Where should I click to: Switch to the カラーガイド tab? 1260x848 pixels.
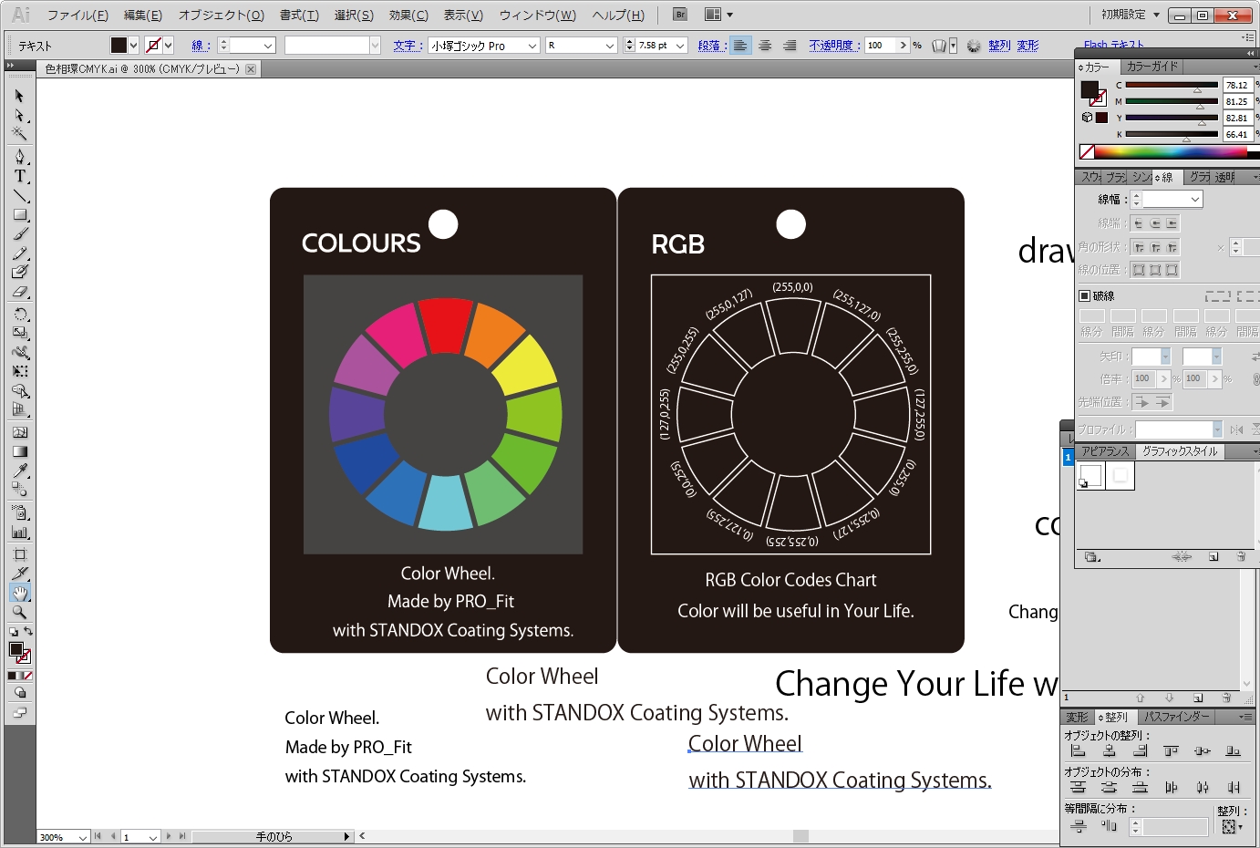[x=1152, y=67]
